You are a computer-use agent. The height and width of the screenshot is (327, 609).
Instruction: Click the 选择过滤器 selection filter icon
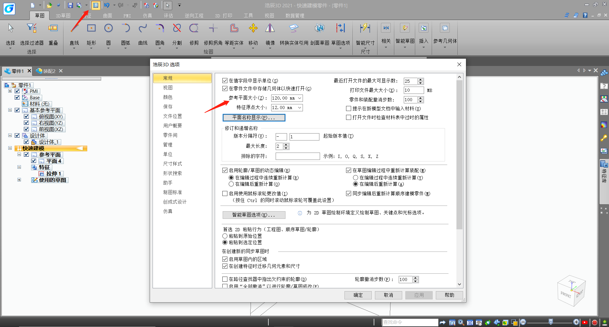(32, 29)
